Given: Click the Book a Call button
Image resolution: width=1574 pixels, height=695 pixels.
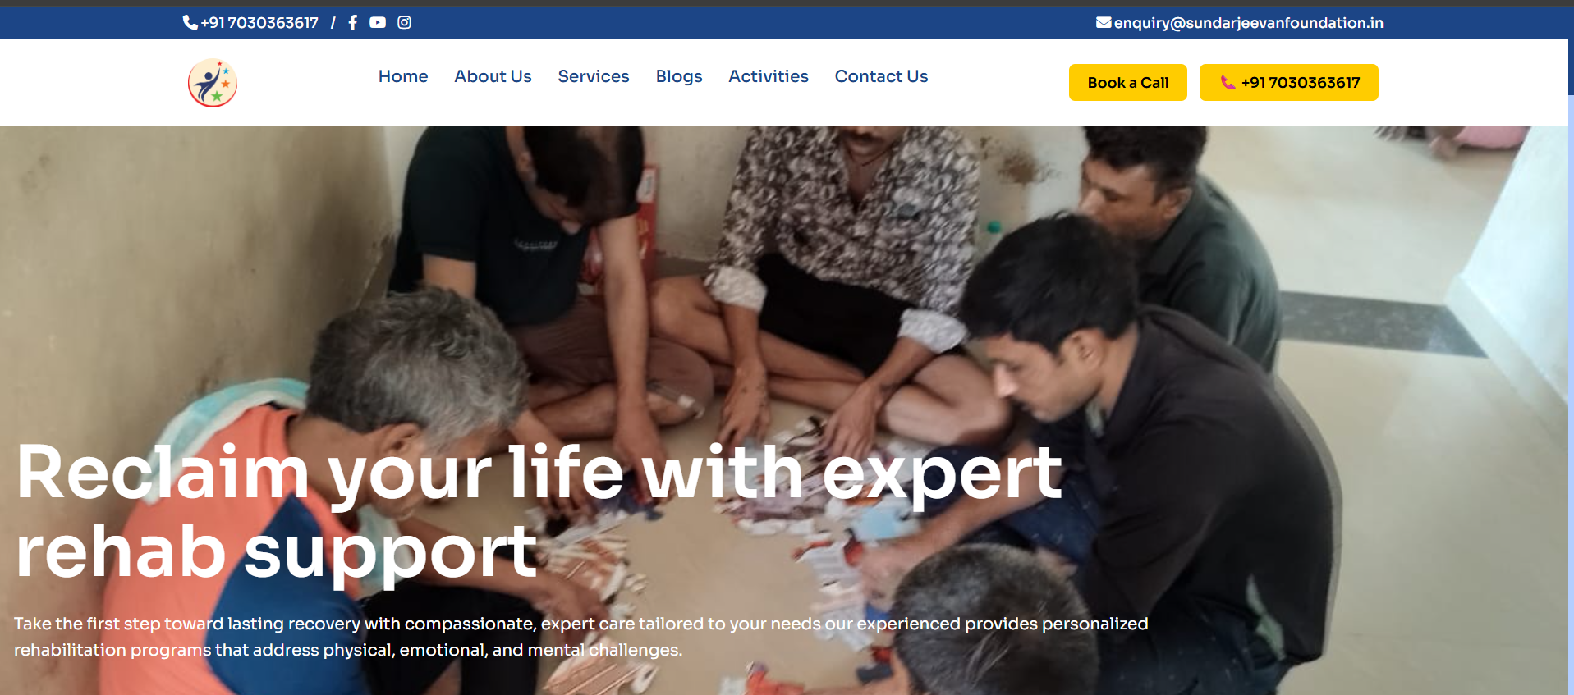Looking at the screenshot, I should (1127, 82).
